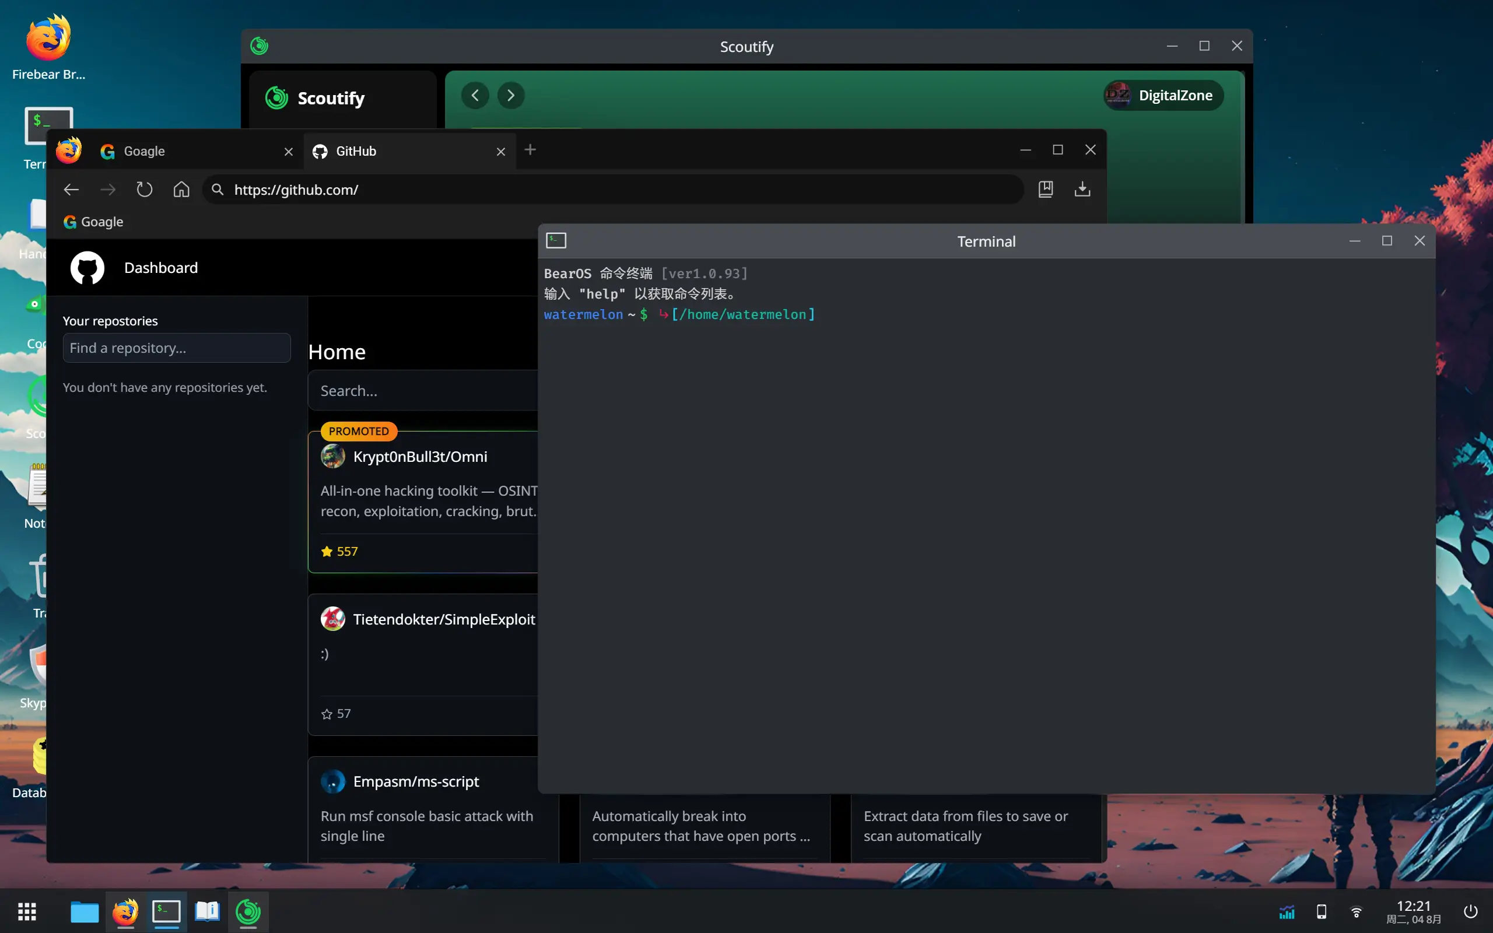This screenshot has height=933, width=1493.
Task: Focus the Find a repository field
Action: click(x=177, y=348)
